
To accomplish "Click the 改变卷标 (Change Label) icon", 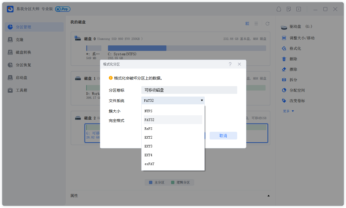I will (x=284, y=100).
